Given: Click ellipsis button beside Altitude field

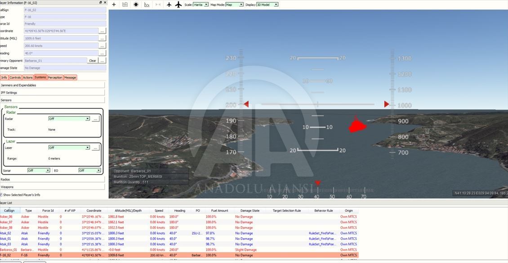Looking at the screenshot, I should (x=102, y=39).
